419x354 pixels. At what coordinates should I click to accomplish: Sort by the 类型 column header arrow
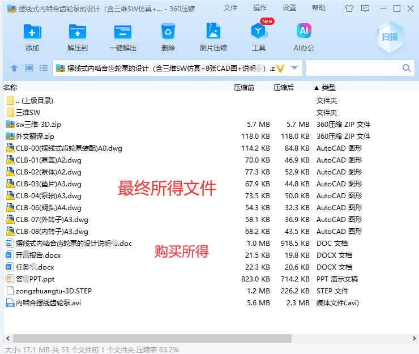pyautogui.click(x=317, y=88)
